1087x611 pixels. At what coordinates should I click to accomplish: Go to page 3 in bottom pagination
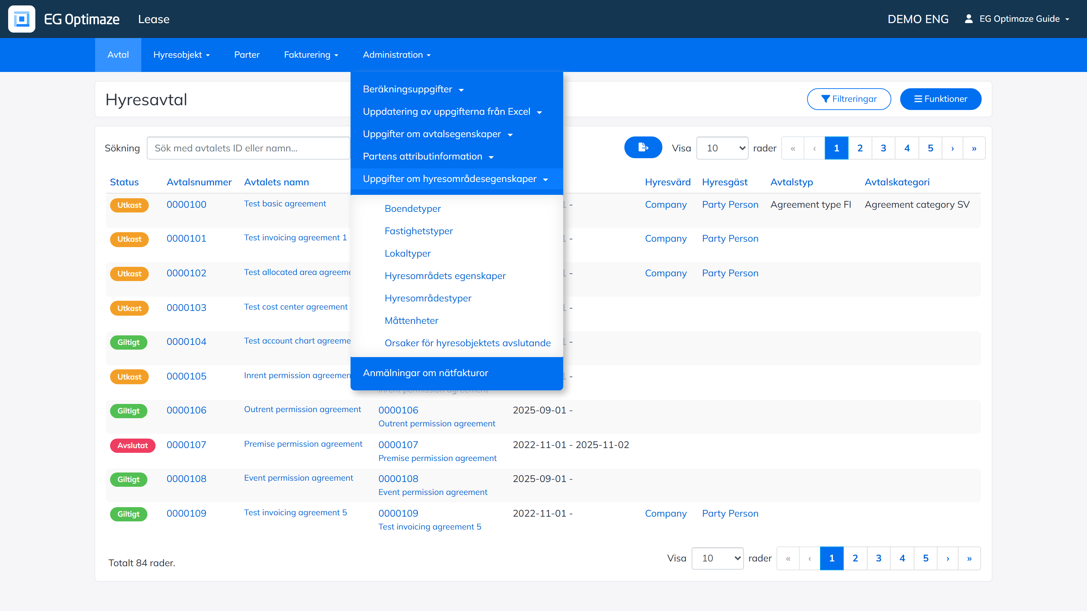pos(878,558)
